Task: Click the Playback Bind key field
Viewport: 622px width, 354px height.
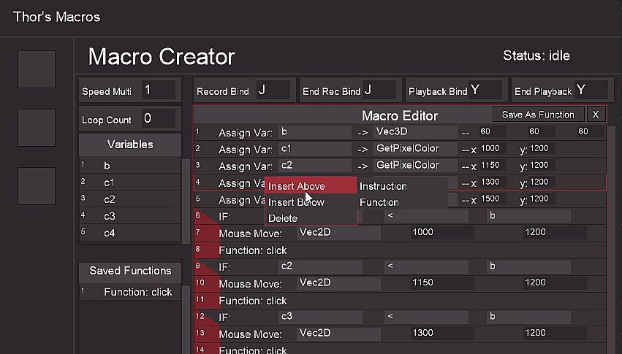Action: pos(486,91)
